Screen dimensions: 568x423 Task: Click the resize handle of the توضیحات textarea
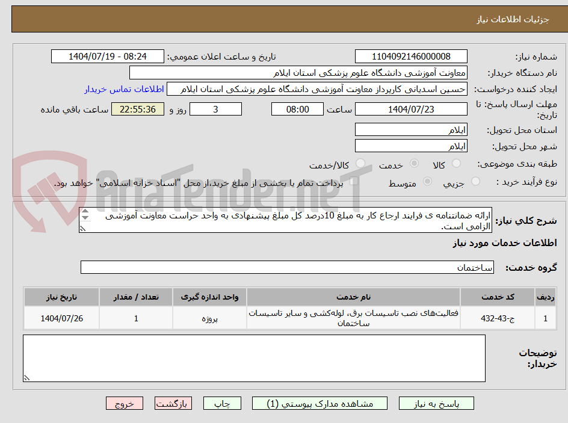click(25, 378)
